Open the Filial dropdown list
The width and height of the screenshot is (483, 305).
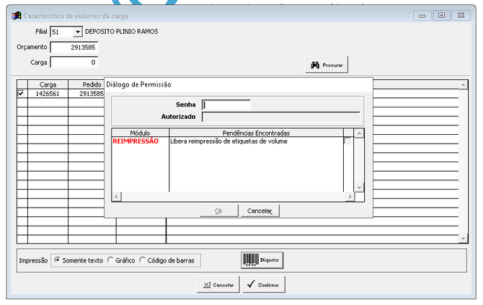(78, 32)
